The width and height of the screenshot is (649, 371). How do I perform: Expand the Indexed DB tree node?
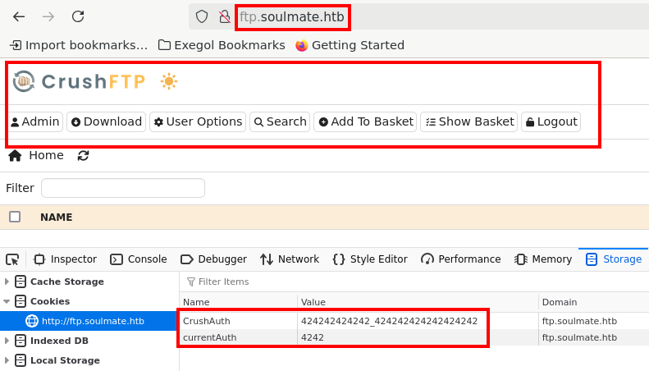(7, 341)
